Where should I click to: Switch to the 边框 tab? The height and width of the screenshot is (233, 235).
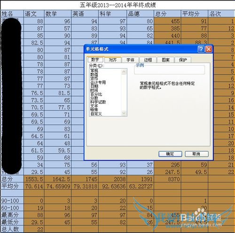[x=148, y=60]
